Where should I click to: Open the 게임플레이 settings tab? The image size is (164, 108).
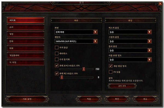click(25, 55)
